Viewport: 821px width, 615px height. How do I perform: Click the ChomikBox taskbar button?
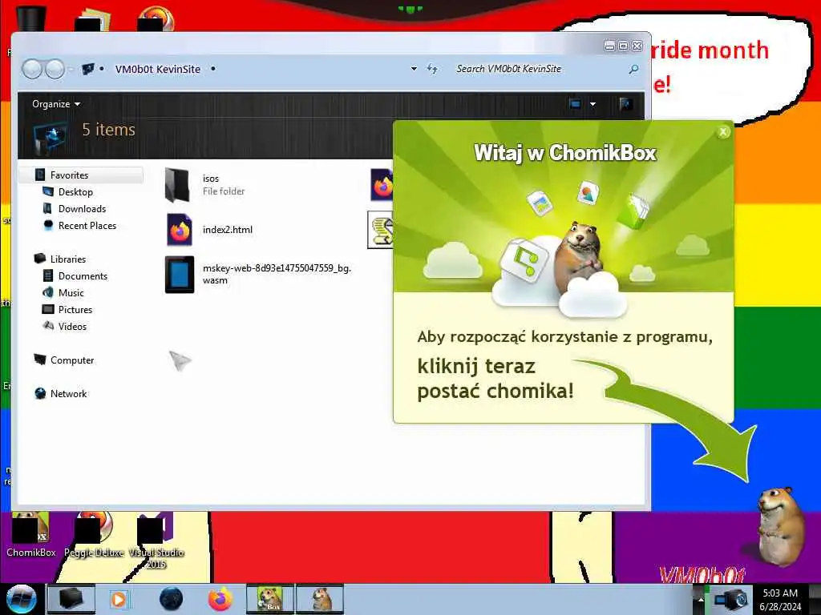coord(270,599)
